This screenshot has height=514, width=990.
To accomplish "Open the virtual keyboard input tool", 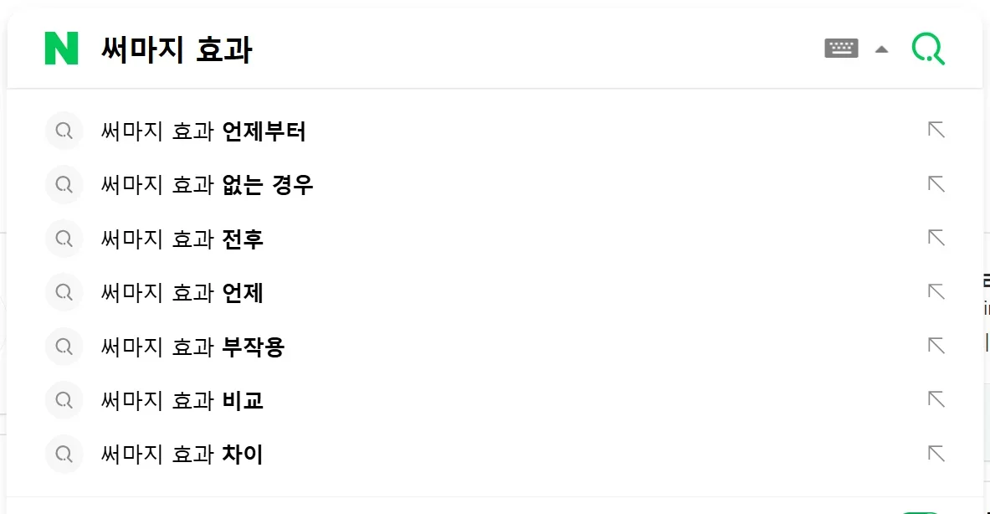I will (x=841, y=49).
